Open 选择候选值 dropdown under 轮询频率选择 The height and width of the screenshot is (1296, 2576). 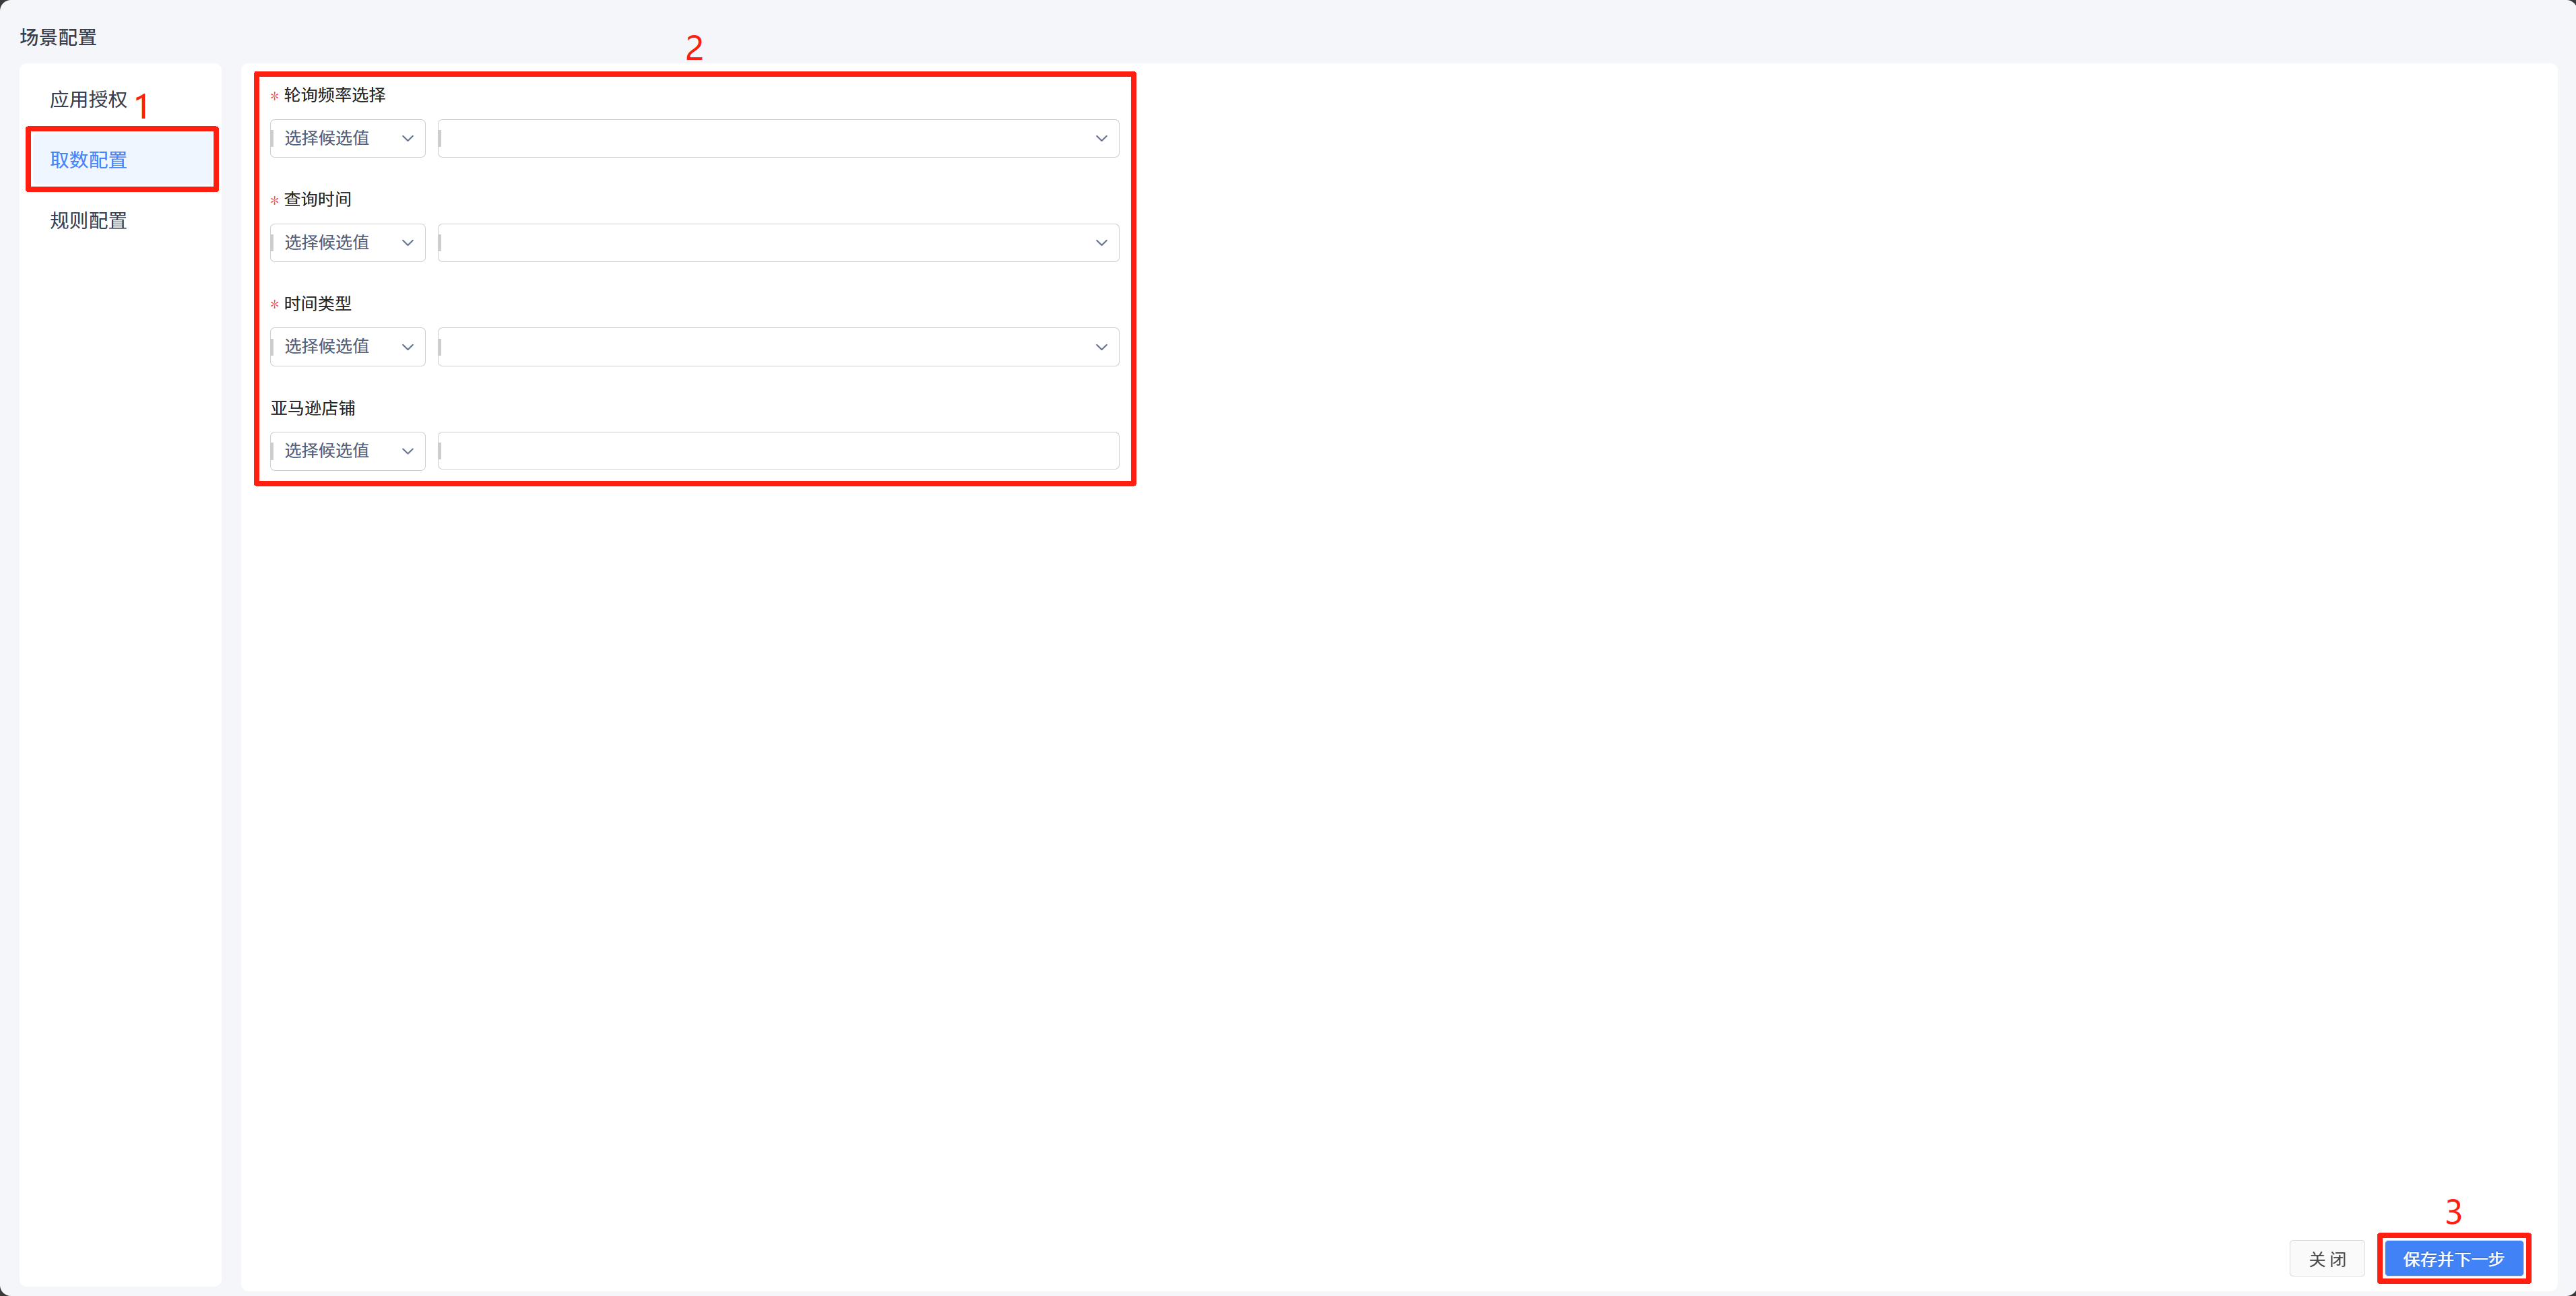point(348,138)
